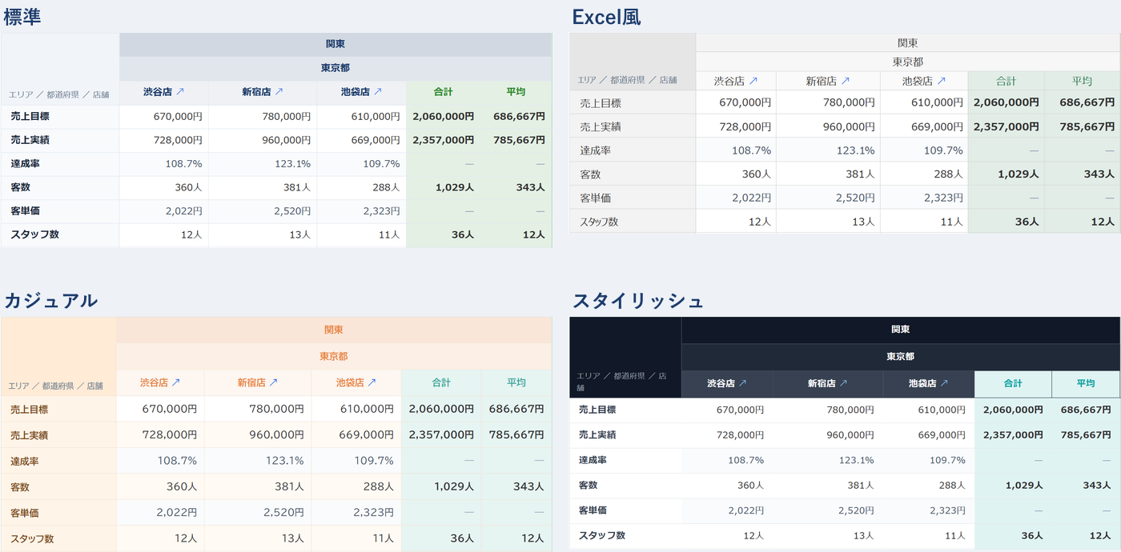Click エリア／都道府県／店舗 corner label in スタイリッシュ table
The width and height of the screenshot is (1121, 552).
622,382
